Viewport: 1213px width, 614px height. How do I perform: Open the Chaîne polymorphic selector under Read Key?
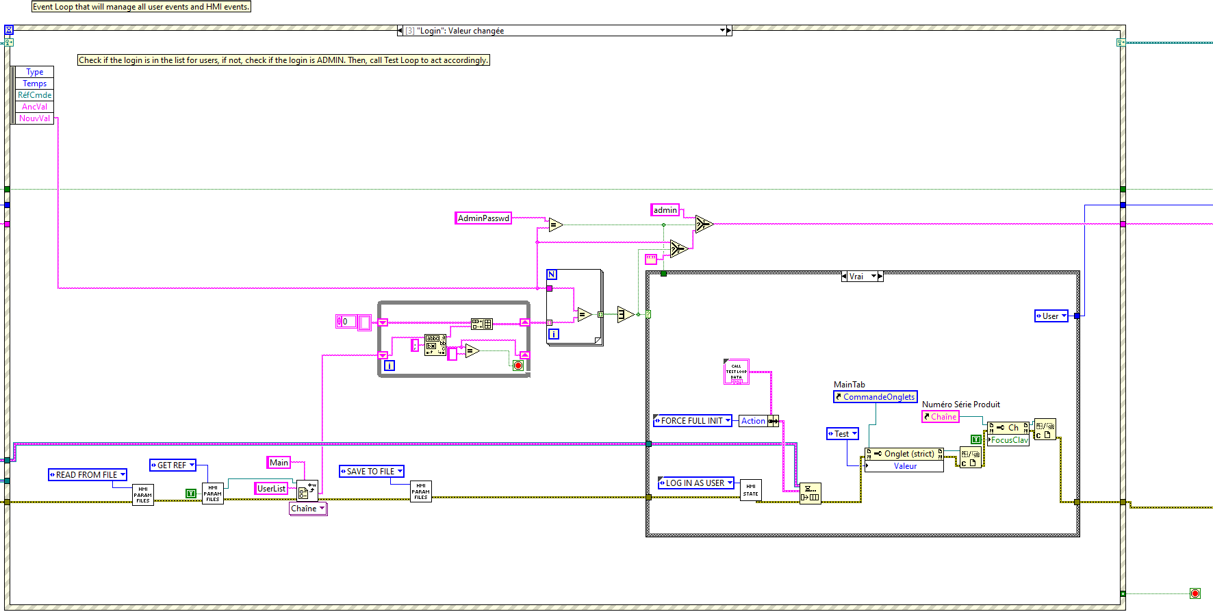tap(308, 509)
